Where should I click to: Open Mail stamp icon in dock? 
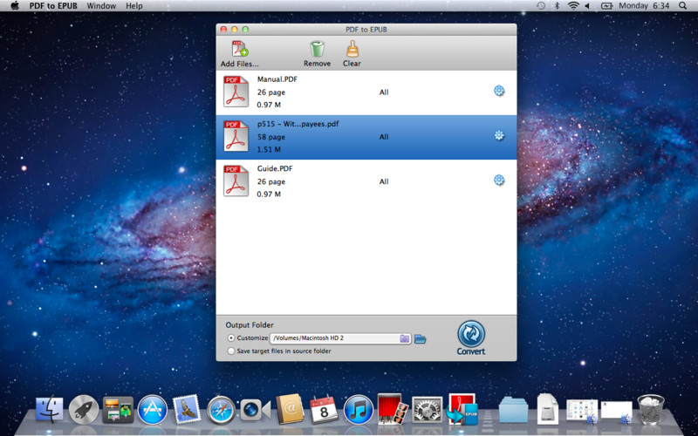click(x=187, y=408)
